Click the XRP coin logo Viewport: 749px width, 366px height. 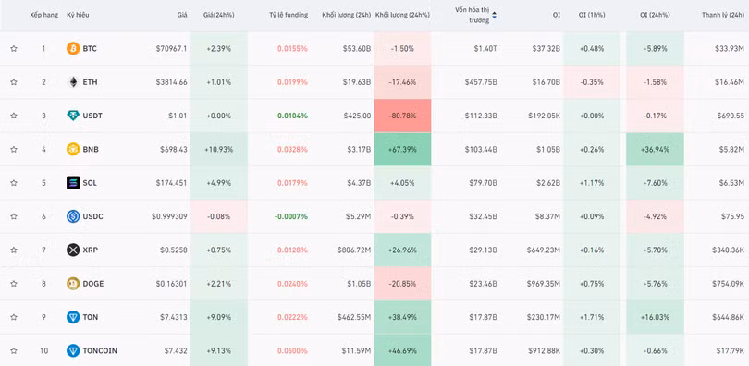click(73, 250)
